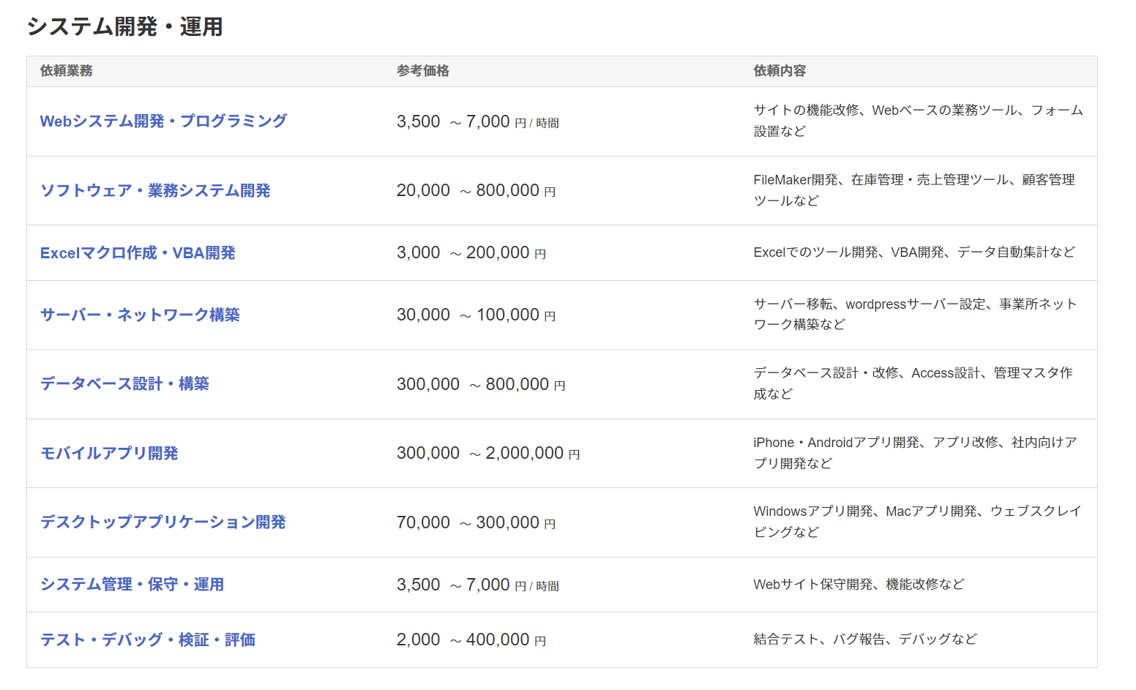
Task: Open the モバイルアプリ開発 link
Action: 109,454
